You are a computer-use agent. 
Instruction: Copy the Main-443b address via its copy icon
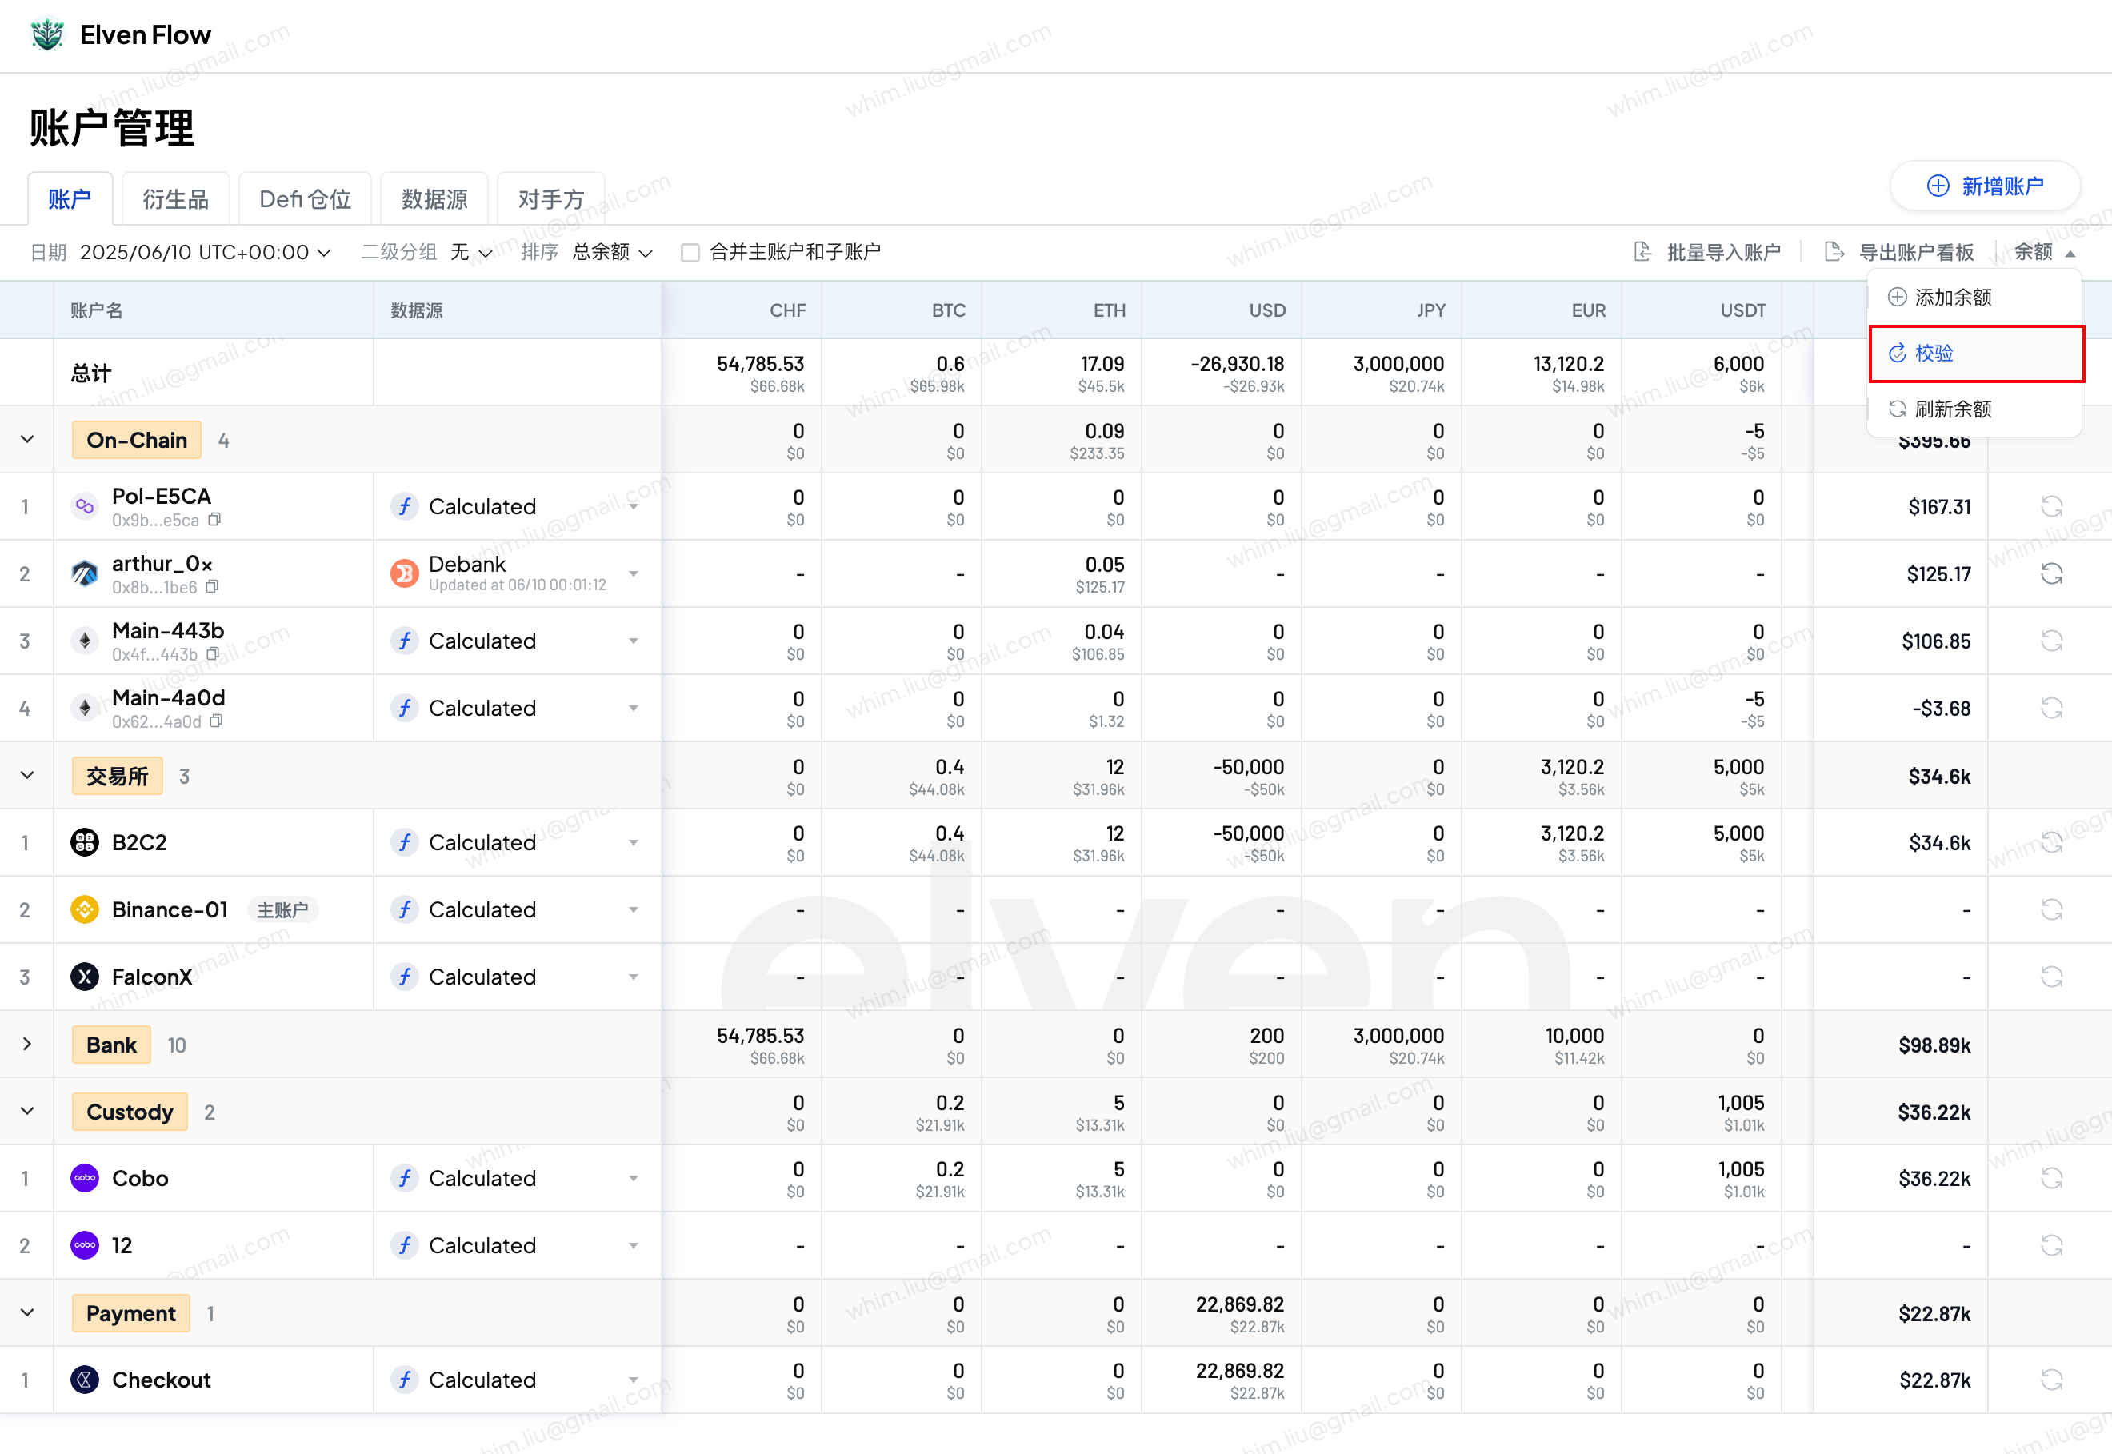[x=214, y=654]
